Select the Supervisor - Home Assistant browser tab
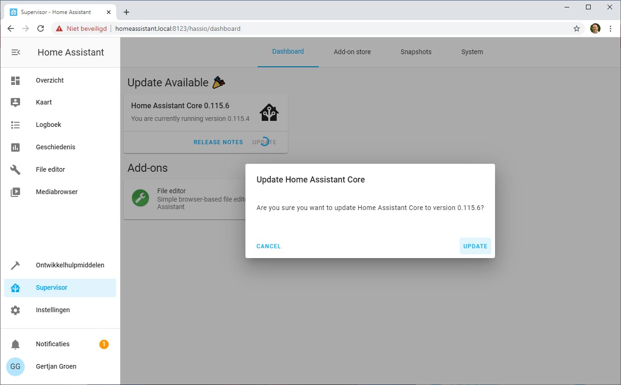Screen dimensions: 621x385 point(61,12)
